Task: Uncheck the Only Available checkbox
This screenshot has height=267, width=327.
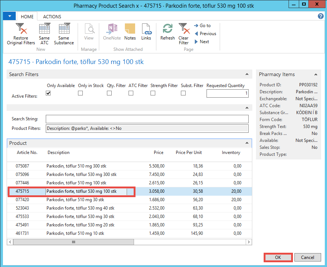Action: [x=48, y=93]
